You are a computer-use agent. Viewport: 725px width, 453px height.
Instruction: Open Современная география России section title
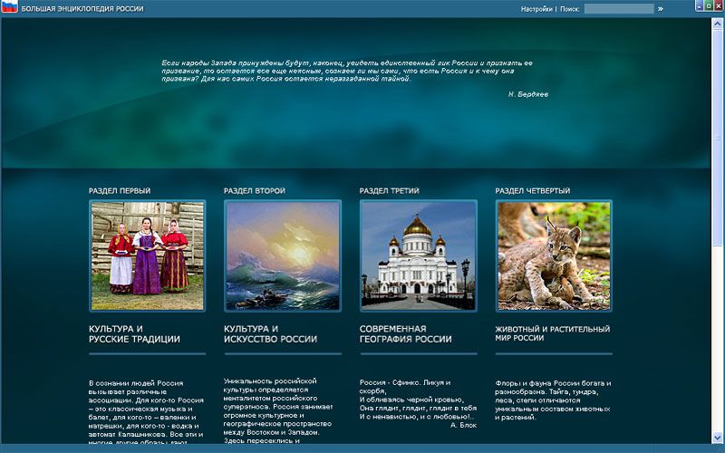(405, 333)
